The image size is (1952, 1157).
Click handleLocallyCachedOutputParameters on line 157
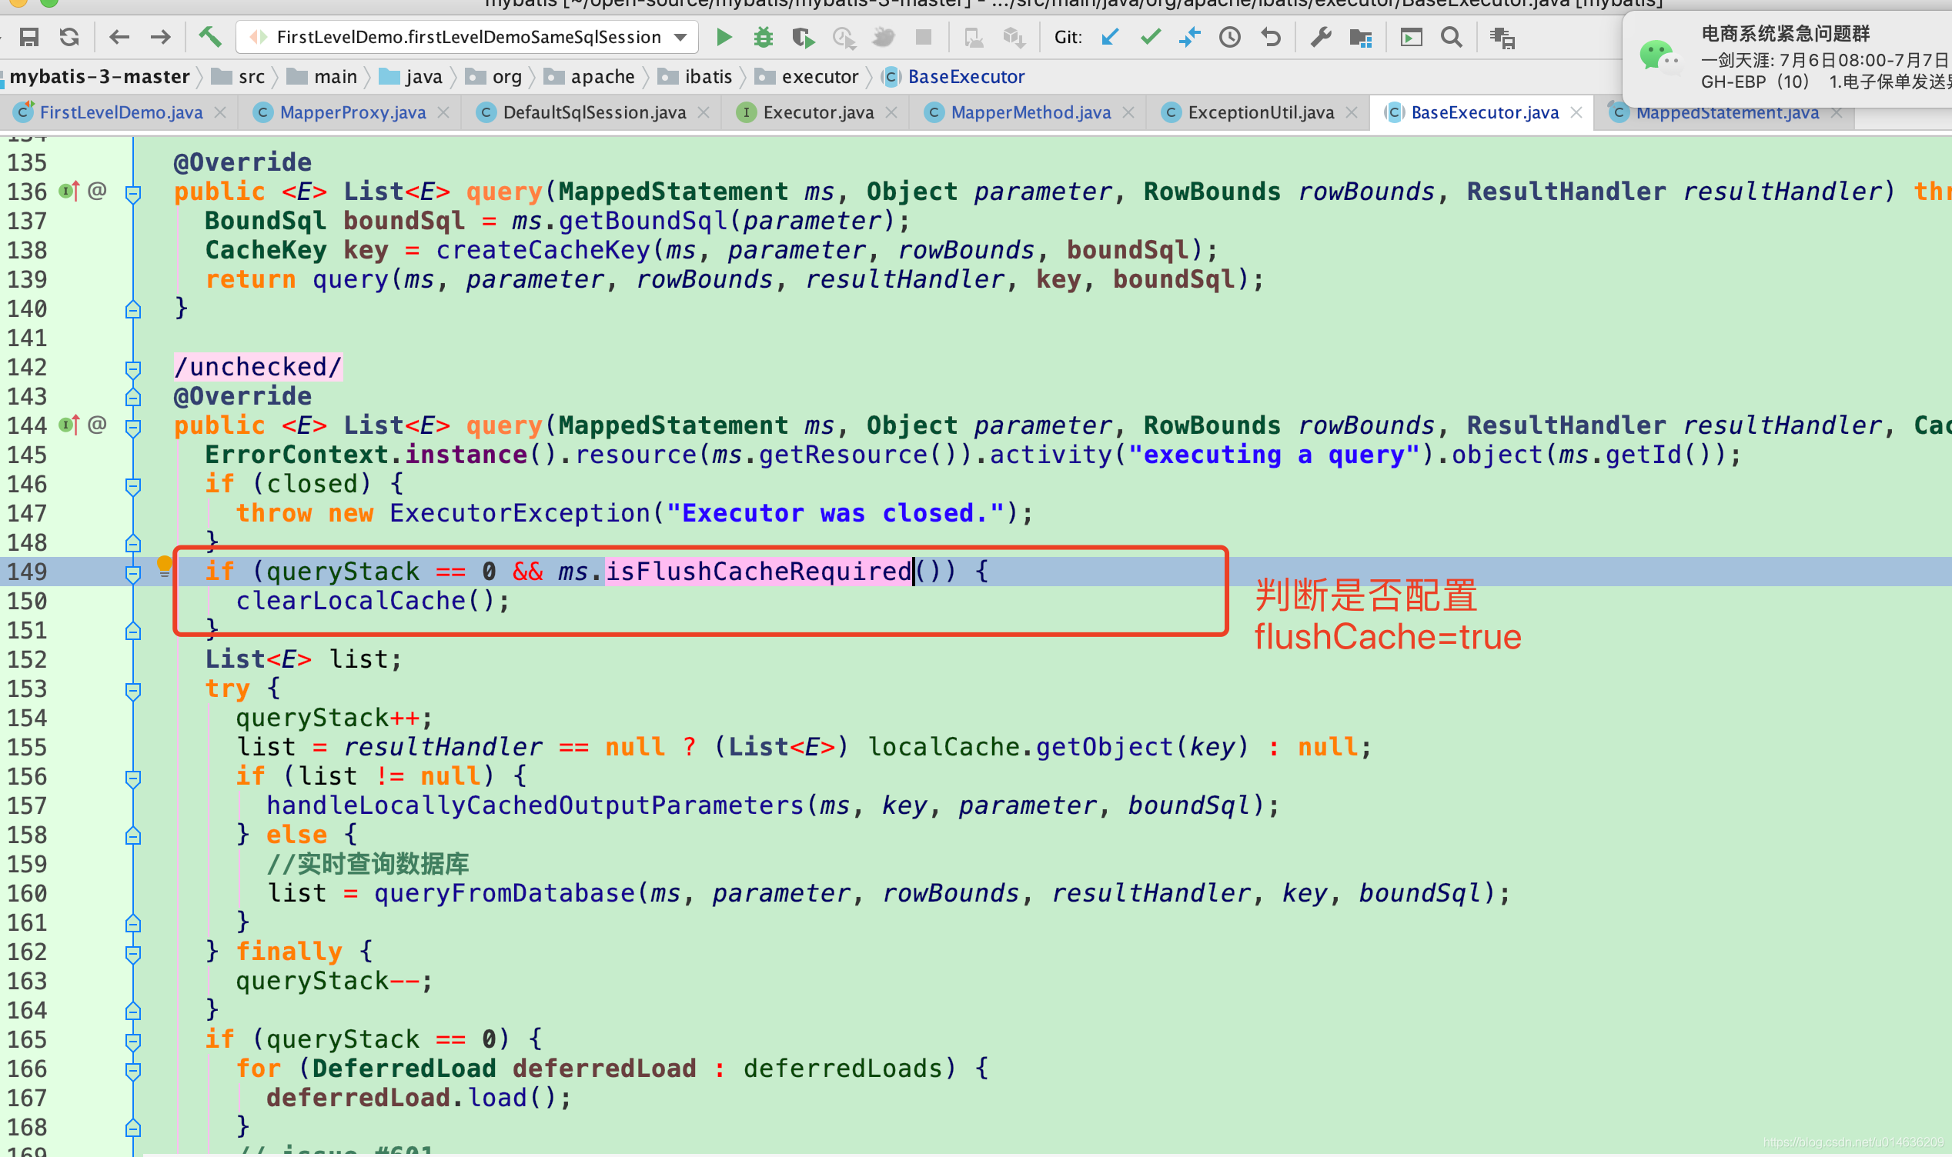coord(535,805)
